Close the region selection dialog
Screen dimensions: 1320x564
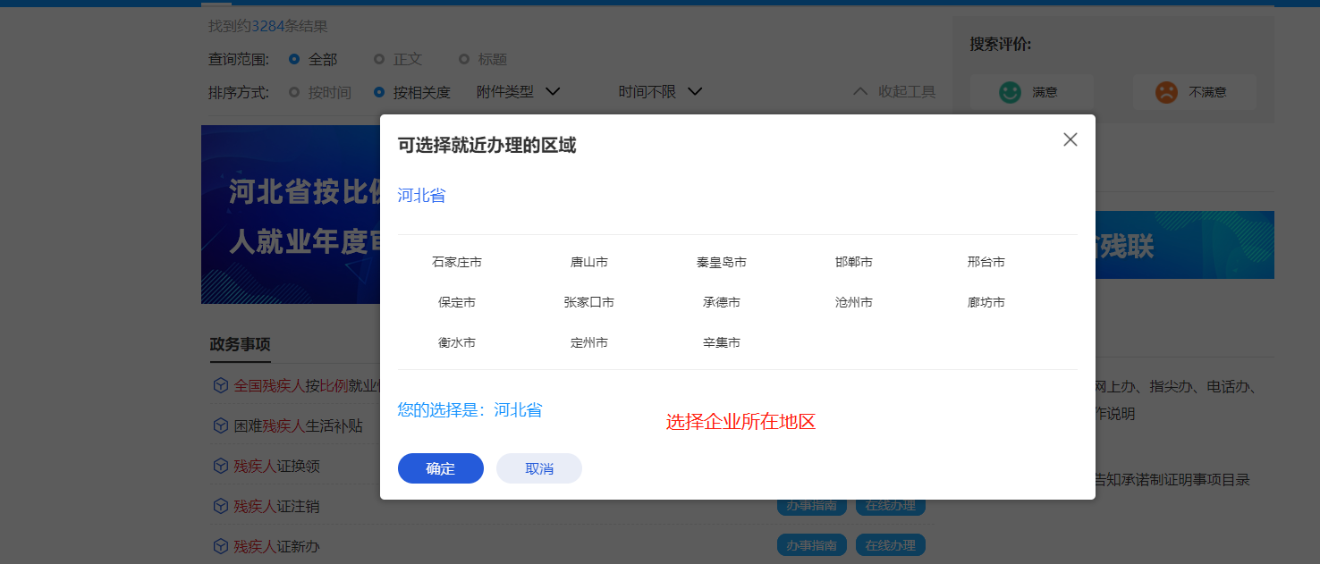1070,139
